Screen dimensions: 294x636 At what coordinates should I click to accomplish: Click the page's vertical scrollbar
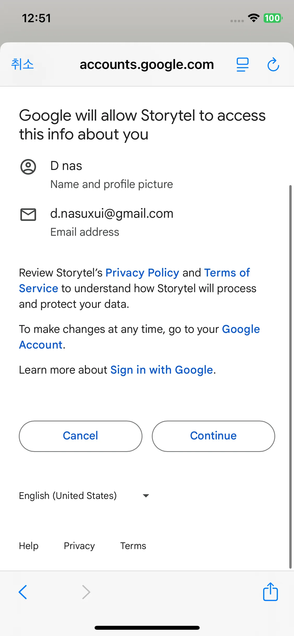[x=290, y=376]
